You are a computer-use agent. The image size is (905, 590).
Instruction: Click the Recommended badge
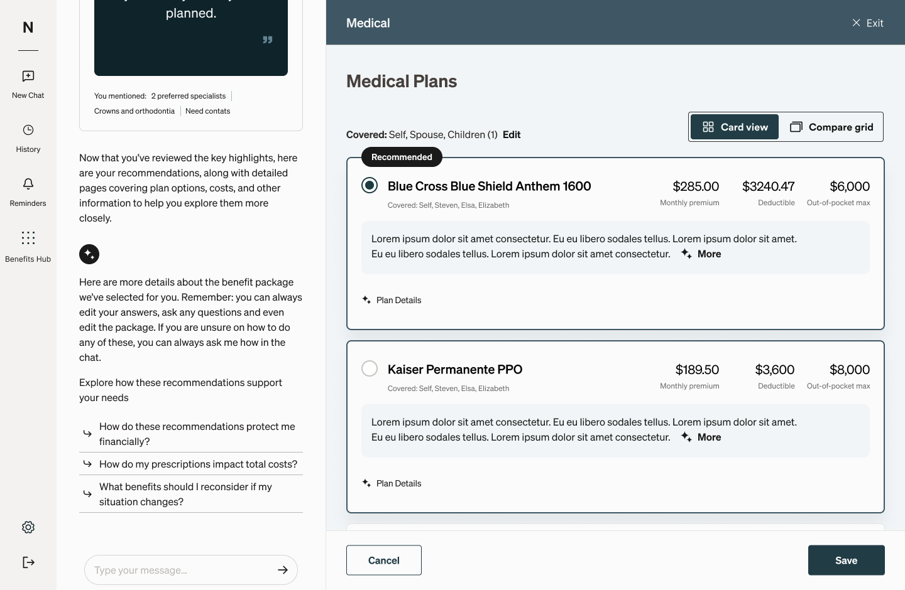tap(402, 157)
